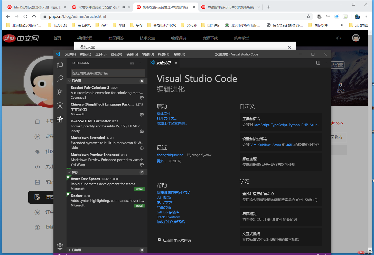Click 新建文件 link

coord(164,114)
